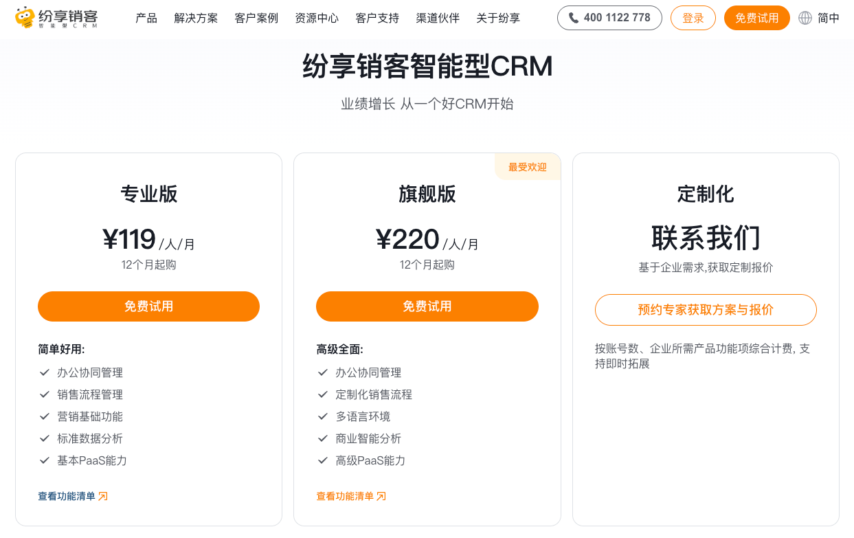
Task: Click the 最受欢迎 badge on 旗舰版
Action: click(528, 167)
